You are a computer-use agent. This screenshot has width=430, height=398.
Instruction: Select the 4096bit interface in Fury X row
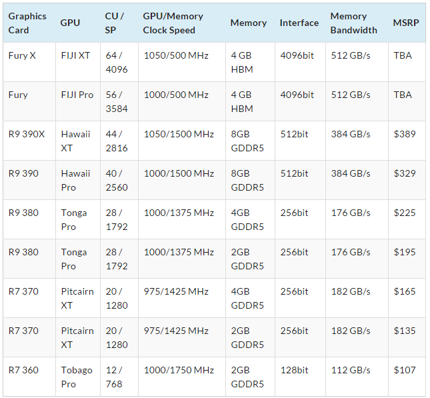(300, 62)
